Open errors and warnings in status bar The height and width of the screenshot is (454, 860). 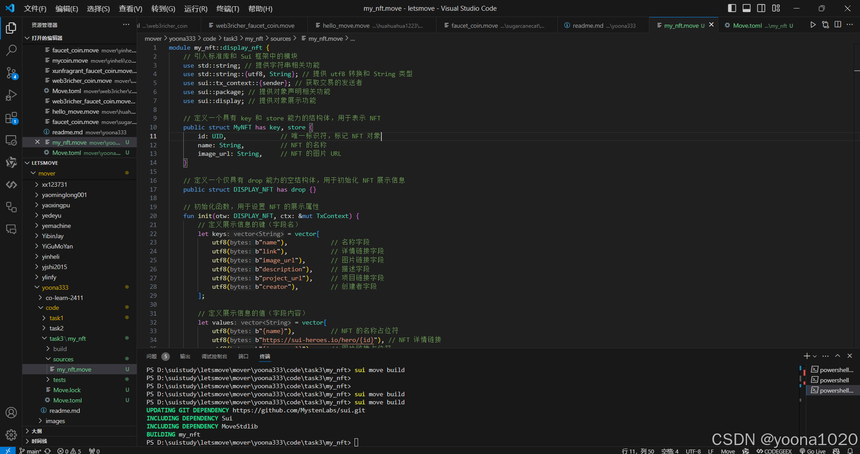(69, 451)
